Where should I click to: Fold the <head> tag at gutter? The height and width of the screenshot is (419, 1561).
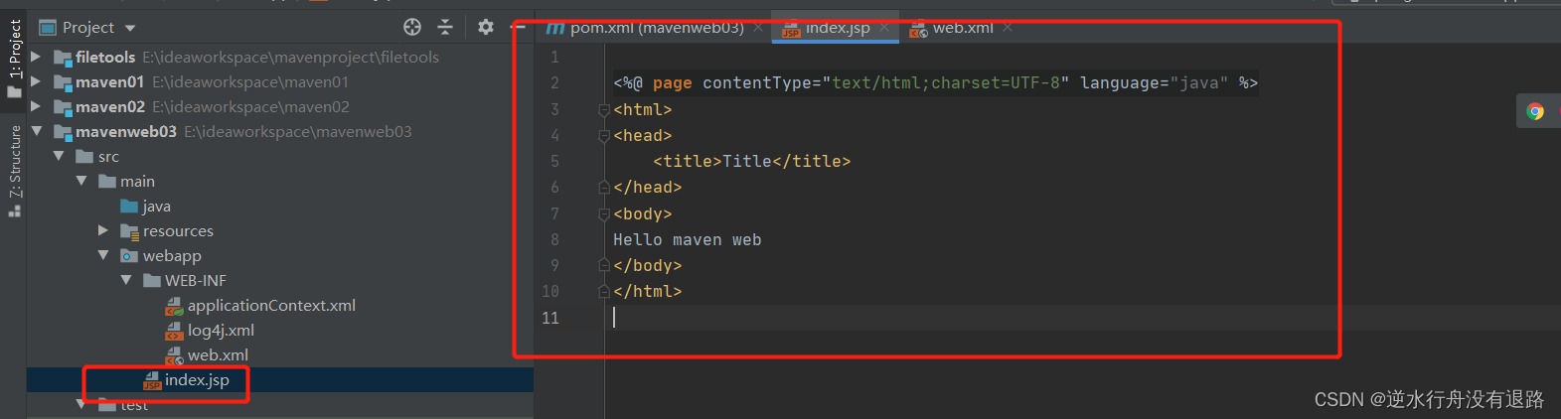(604, 135)
